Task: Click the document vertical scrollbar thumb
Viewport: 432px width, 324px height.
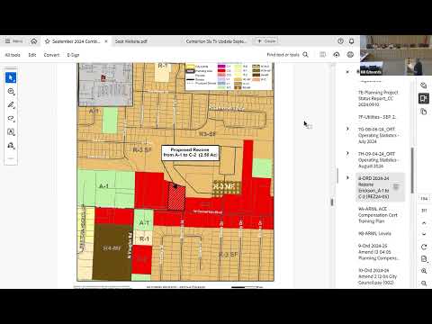Action: pos(332,202)
